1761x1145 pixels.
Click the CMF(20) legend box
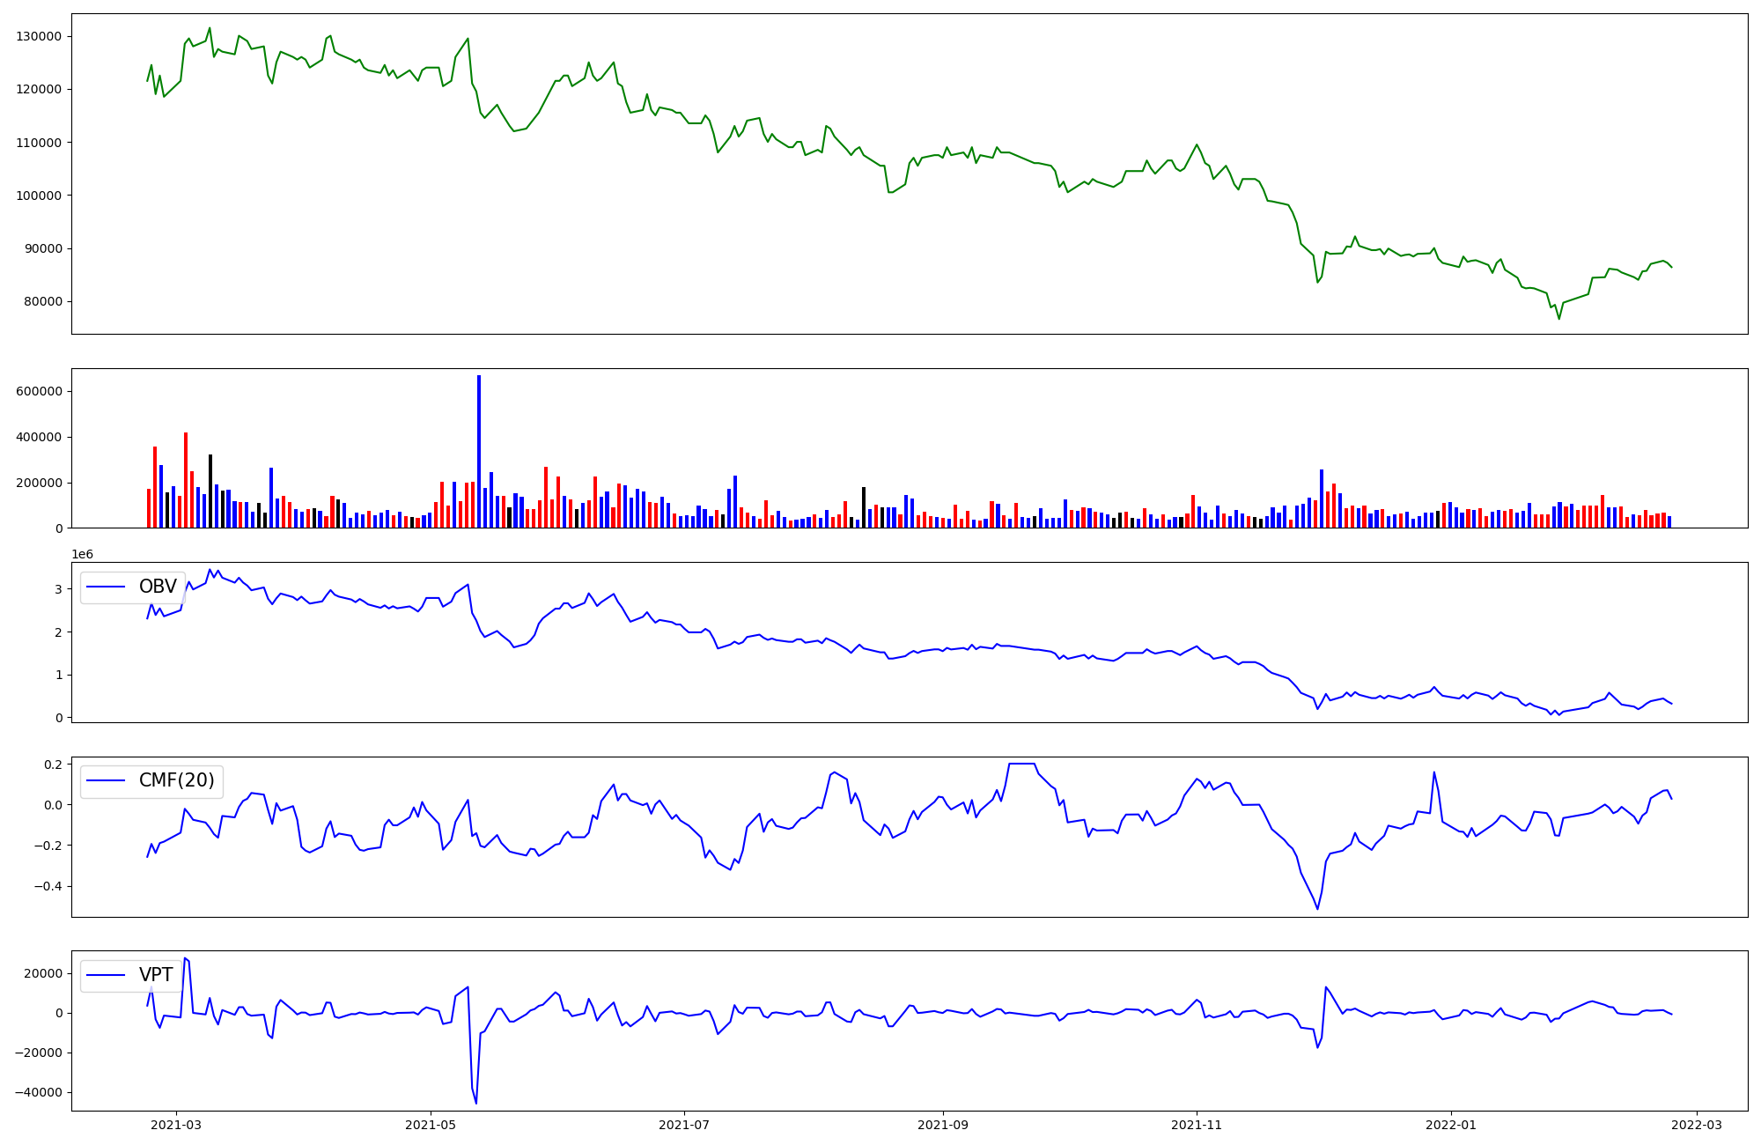click(x=151, y=781)
